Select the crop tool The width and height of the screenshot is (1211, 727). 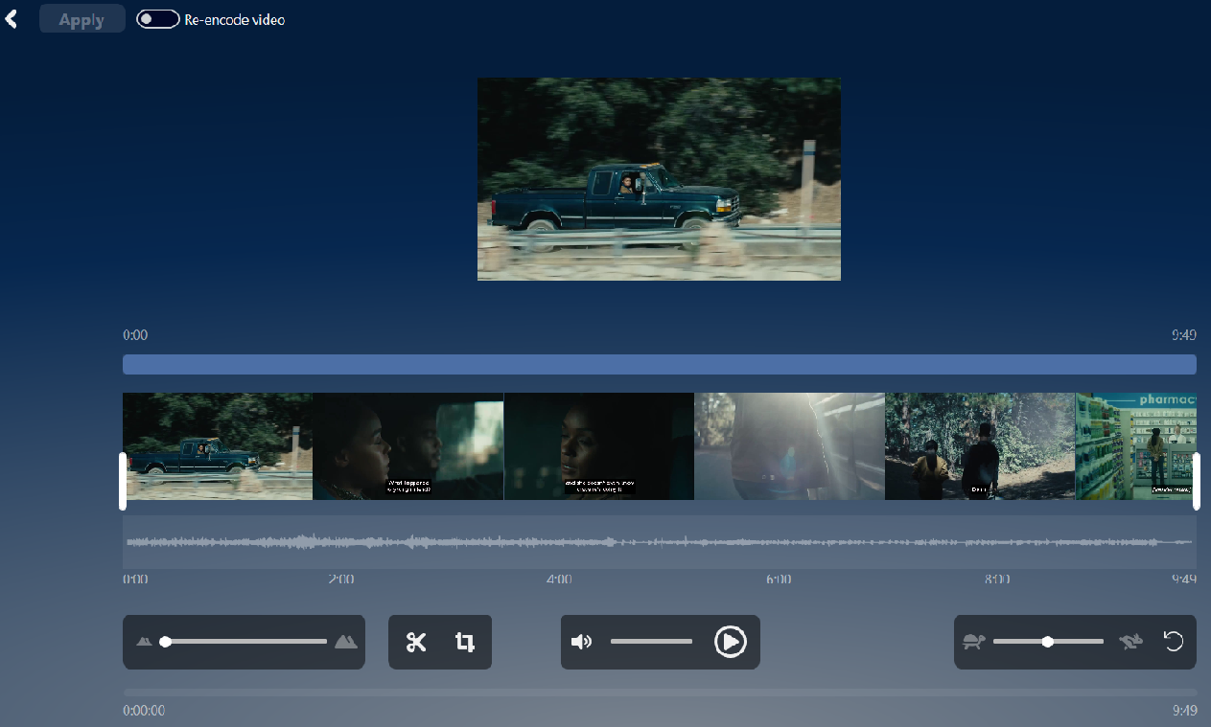point(465,642)
